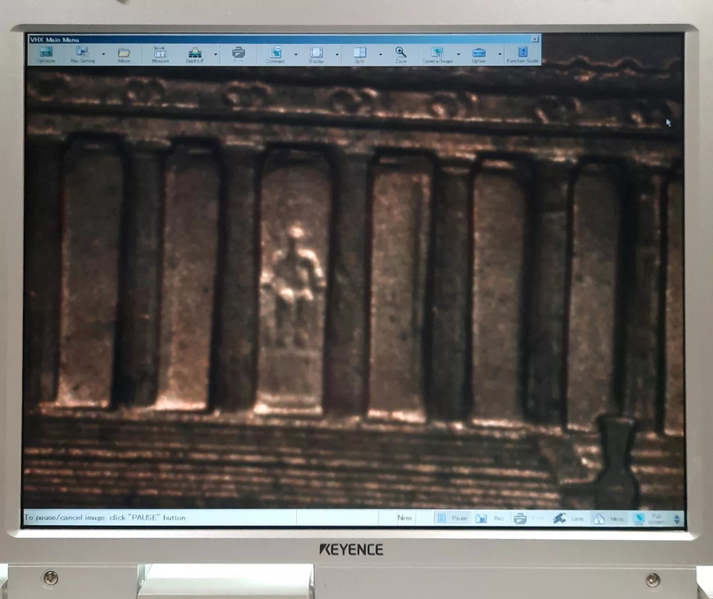Open the Album folder icon

pos(124,55)
